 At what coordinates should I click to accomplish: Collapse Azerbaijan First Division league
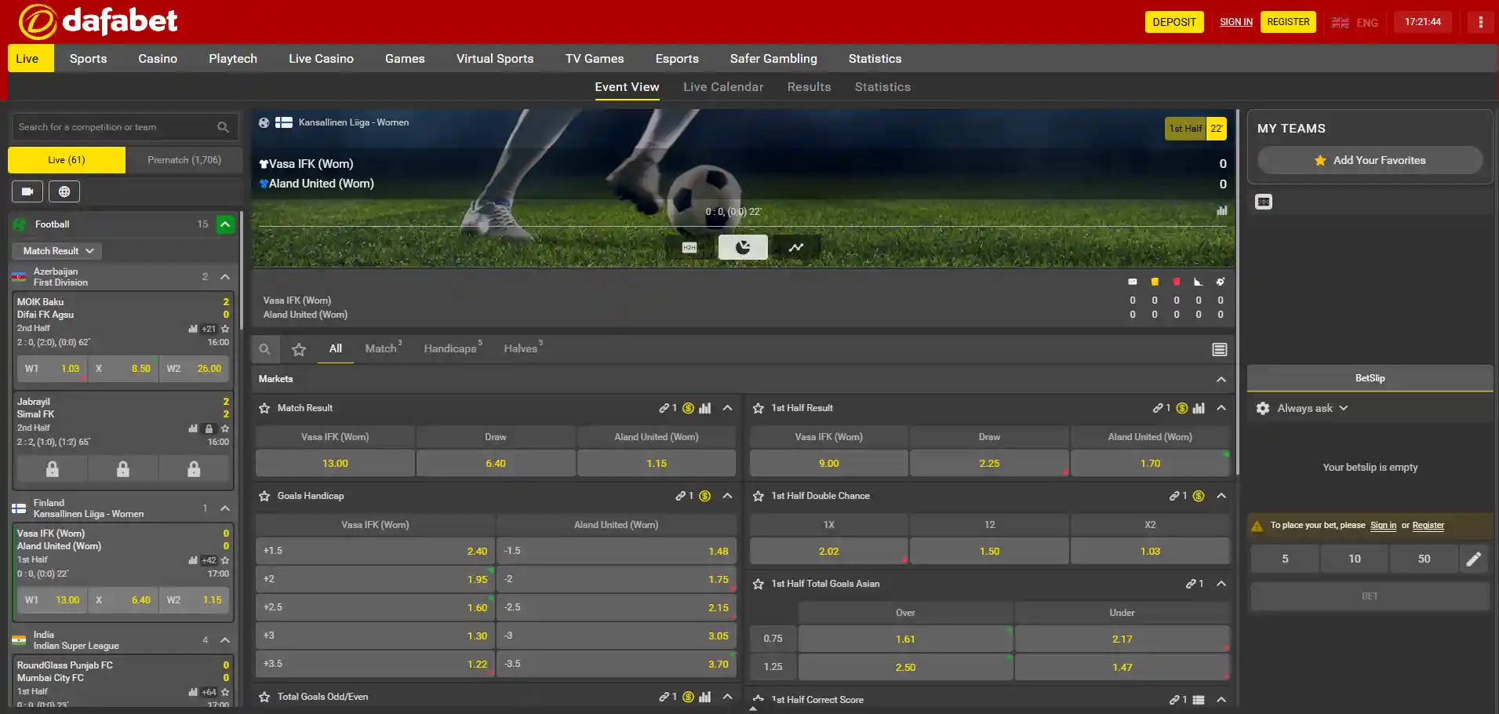pos(225,277)
